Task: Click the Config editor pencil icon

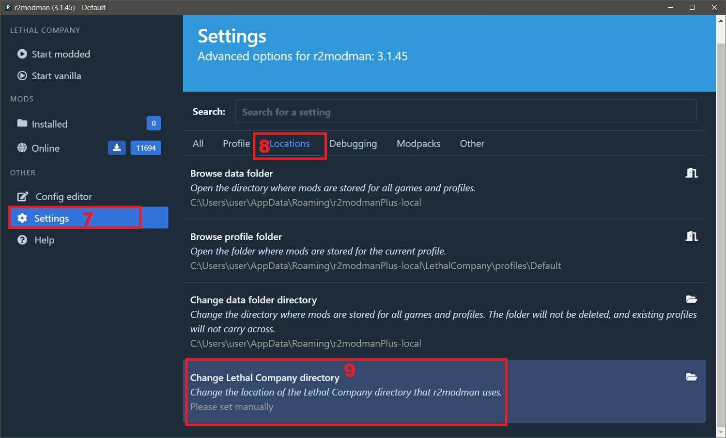Action: click(22, 196)
